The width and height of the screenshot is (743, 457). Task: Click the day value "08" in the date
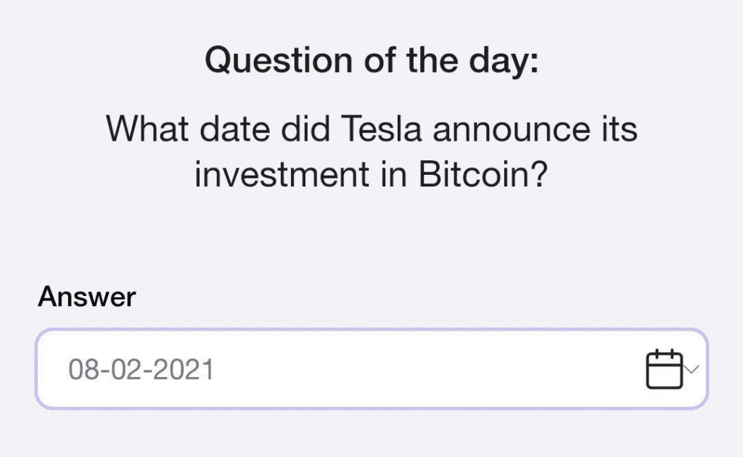[82, 370]
